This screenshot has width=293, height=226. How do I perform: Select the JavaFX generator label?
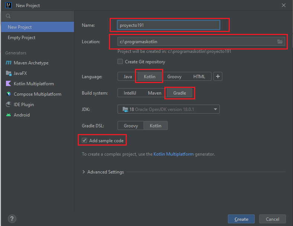click(x=20, y=73)
